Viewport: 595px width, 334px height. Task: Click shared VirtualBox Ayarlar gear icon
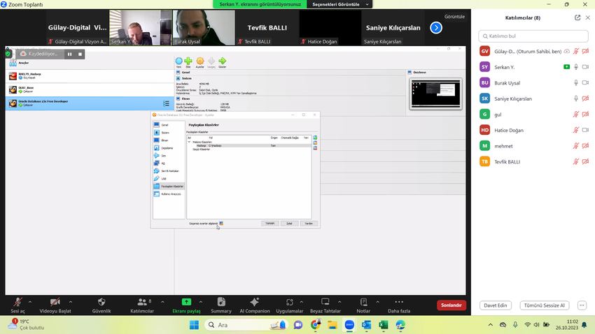tap(200, 62)
